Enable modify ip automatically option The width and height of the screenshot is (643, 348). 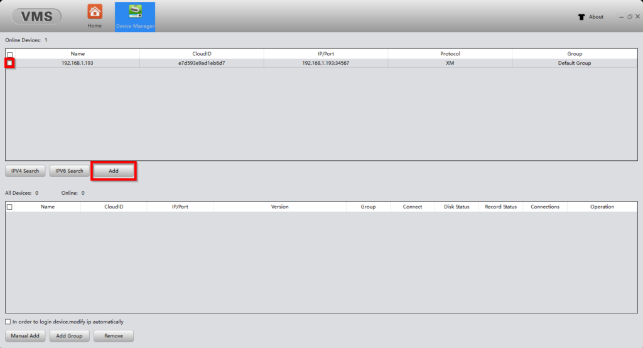(x=8, y=322)
